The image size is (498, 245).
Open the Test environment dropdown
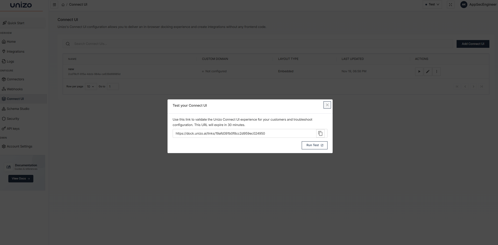[432, 5]
